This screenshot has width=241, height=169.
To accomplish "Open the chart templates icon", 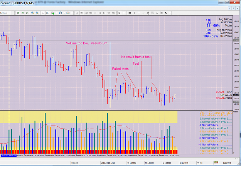I will (x=68, y=13).
